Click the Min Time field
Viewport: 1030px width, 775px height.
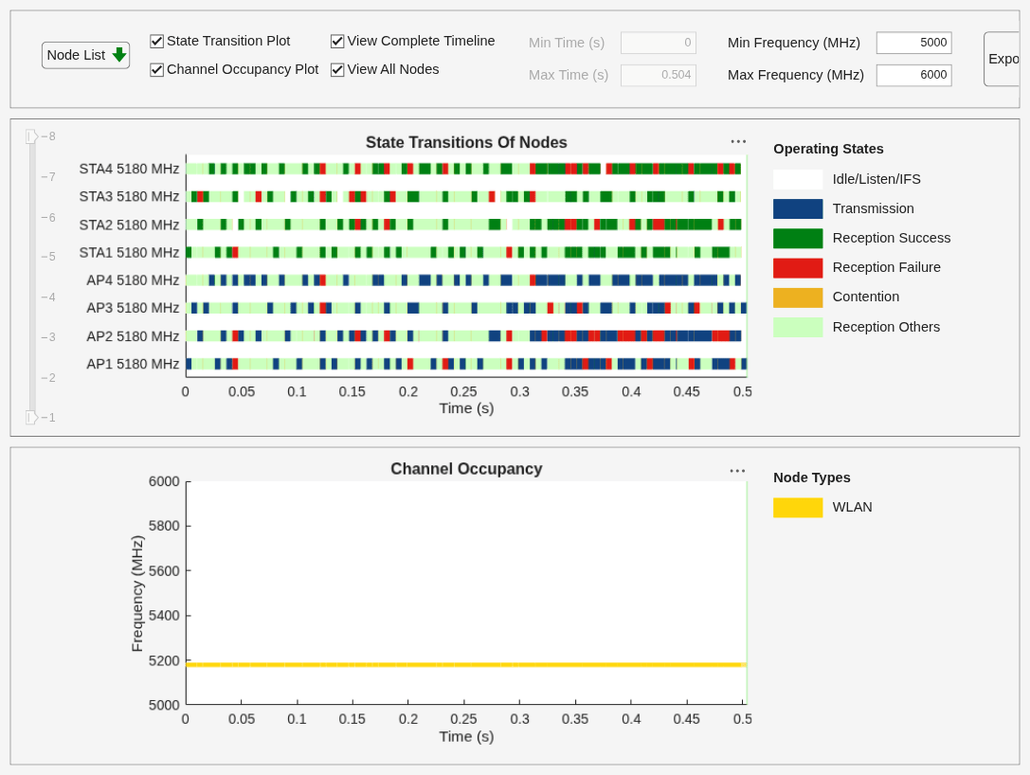pos(659,43)
